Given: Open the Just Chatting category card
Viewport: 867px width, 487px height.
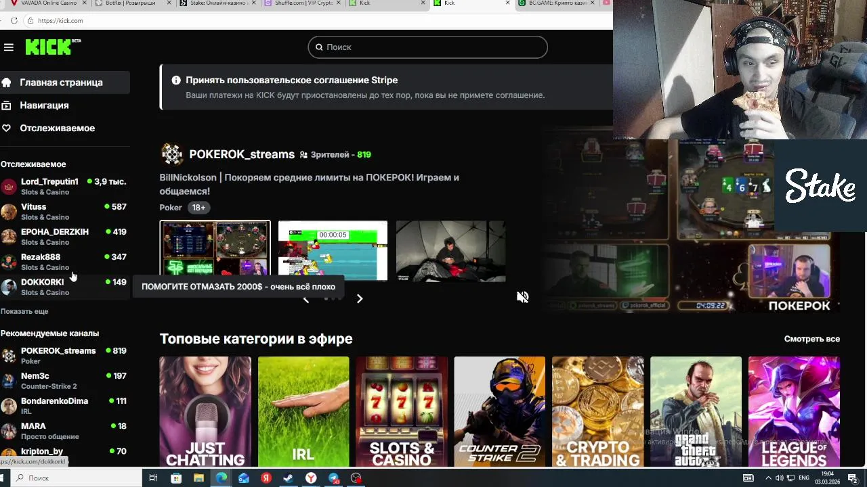Looking at the screenshot, I should click(205, 412).
